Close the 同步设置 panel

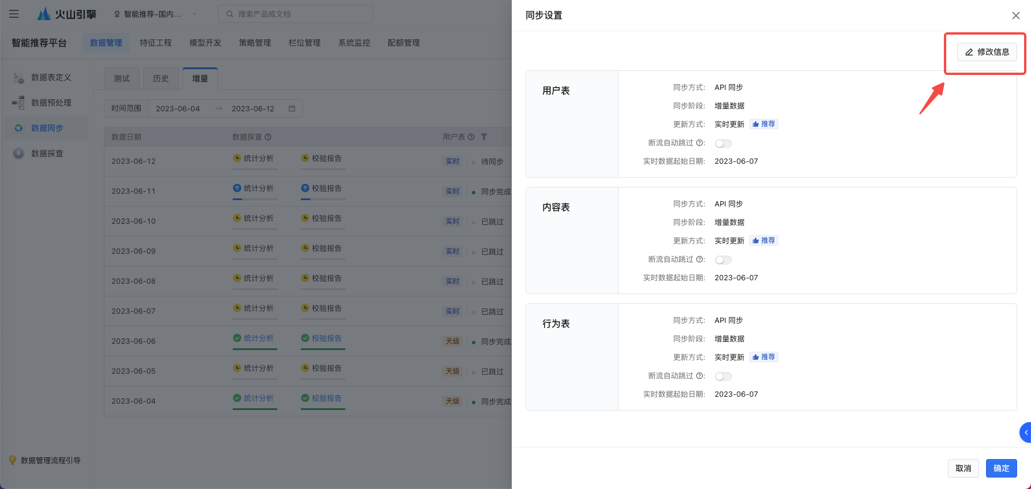[x=1016, y=16]
